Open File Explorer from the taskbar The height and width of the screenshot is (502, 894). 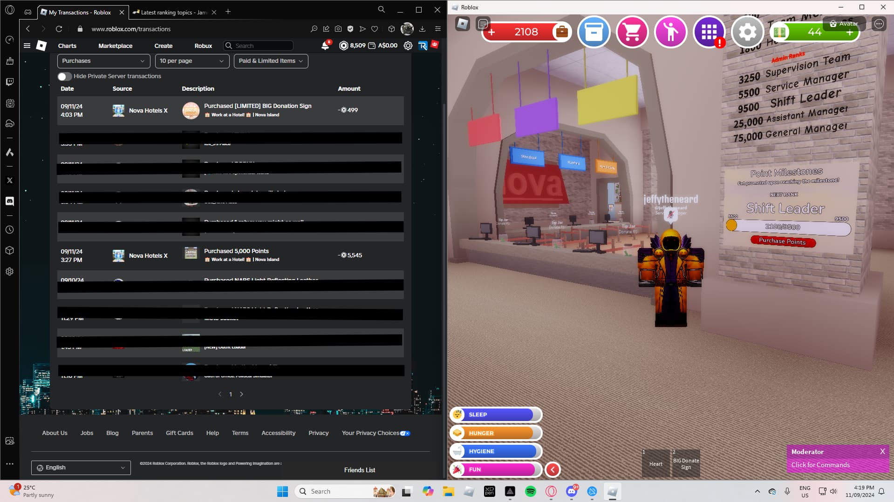click(x=448, y=491)
